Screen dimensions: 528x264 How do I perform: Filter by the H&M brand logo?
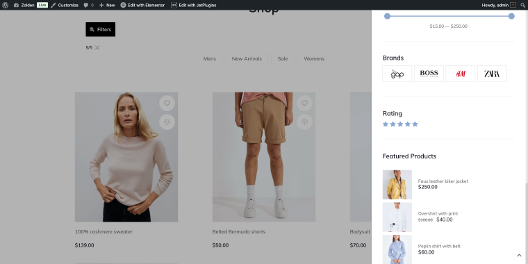click(461, 74)
